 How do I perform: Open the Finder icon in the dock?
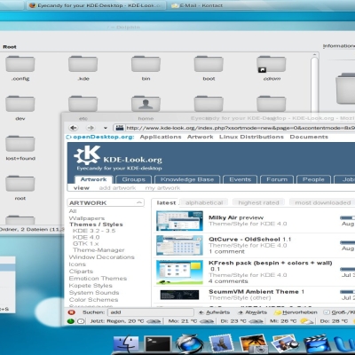coord(126,344)
